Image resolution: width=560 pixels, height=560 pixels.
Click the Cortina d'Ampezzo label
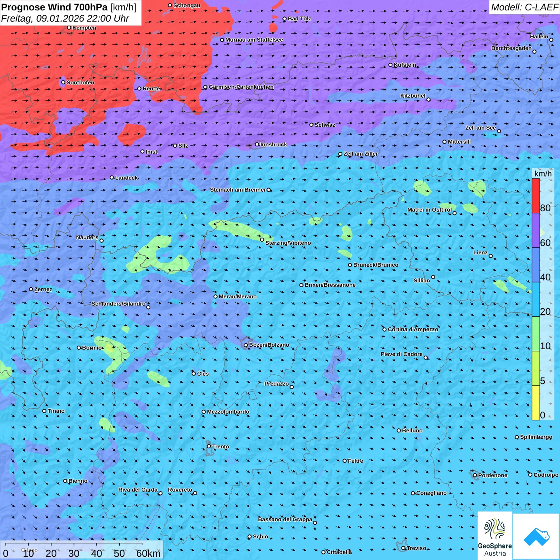click(x=413, y=329)
